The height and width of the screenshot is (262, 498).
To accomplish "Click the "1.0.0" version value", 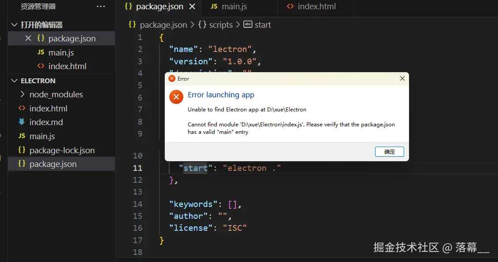I will 239,62.
